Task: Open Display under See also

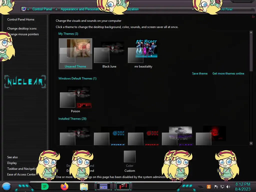Action: coord(12,163)
